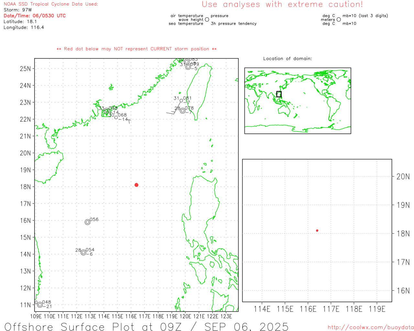414x331 pixels.
Task: Click the 109E longitude label on main map
Action: (x=36, y=316)
